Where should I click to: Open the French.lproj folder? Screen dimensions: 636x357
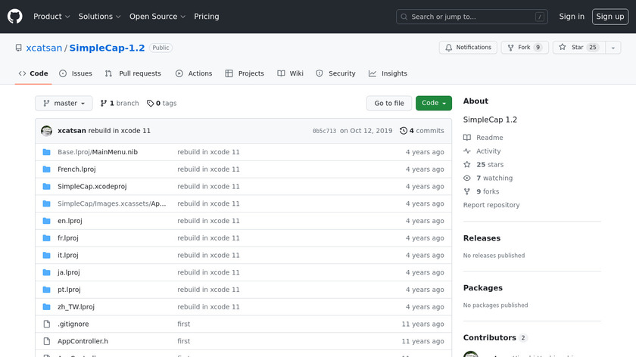click(x=76, y=169)
